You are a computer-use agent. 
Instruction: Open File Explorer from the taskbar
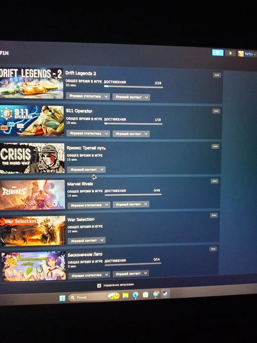(126, 296)
